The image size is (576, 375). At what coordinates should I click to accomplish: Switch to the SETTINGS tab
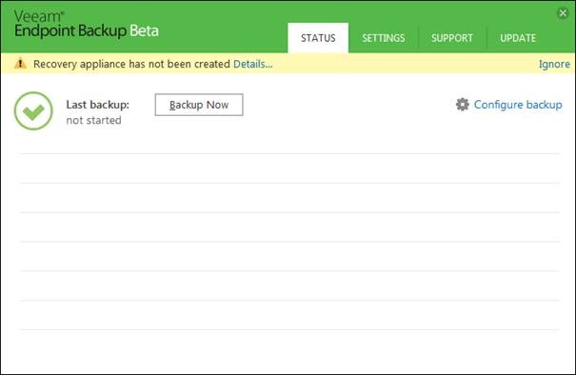point(383,38)
